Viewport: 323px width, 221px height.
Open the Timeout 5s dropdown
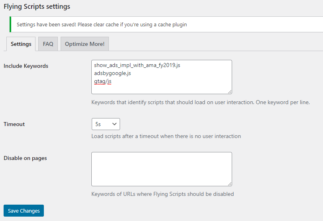click(106, 124)
